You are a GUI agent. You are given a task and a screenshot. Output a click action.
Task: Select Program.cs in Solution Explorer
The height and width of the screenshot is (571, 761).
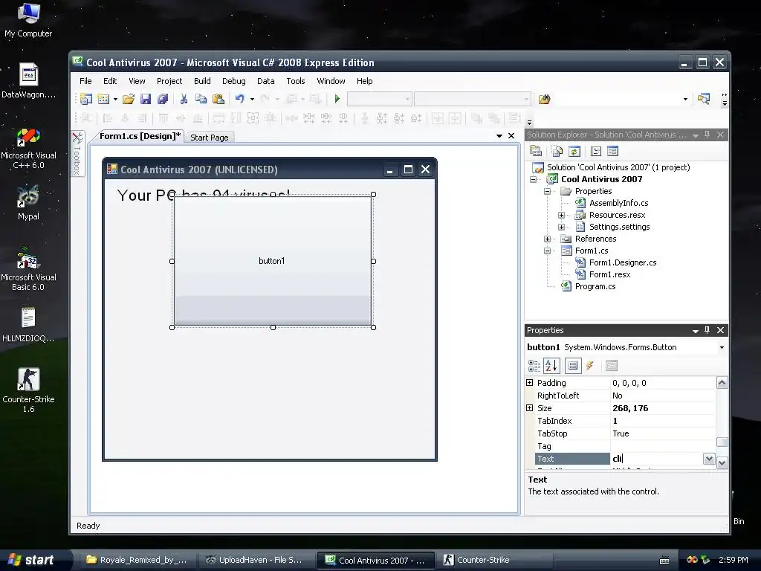[595, 286]
